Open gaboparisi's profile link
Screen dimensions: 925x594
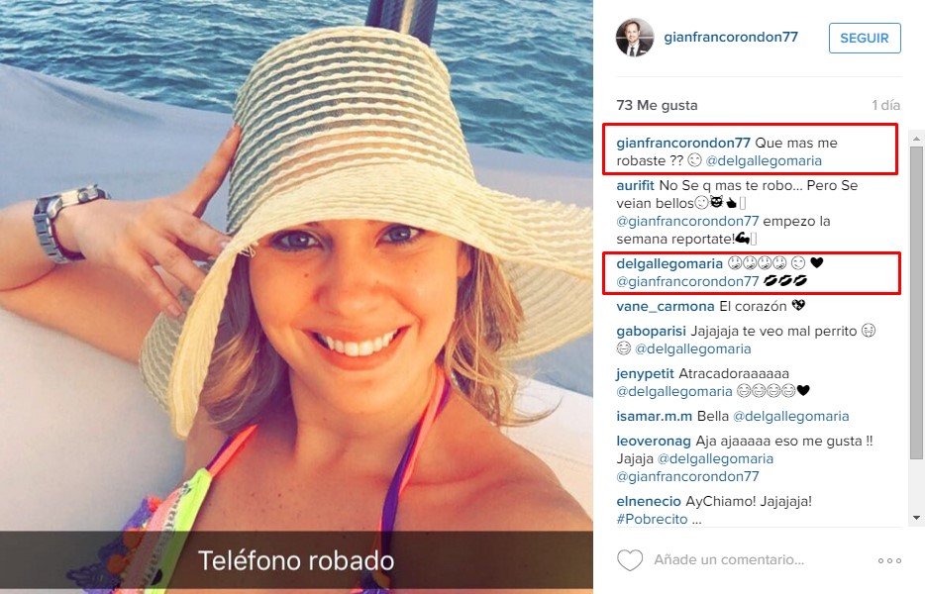coord(652,331)
